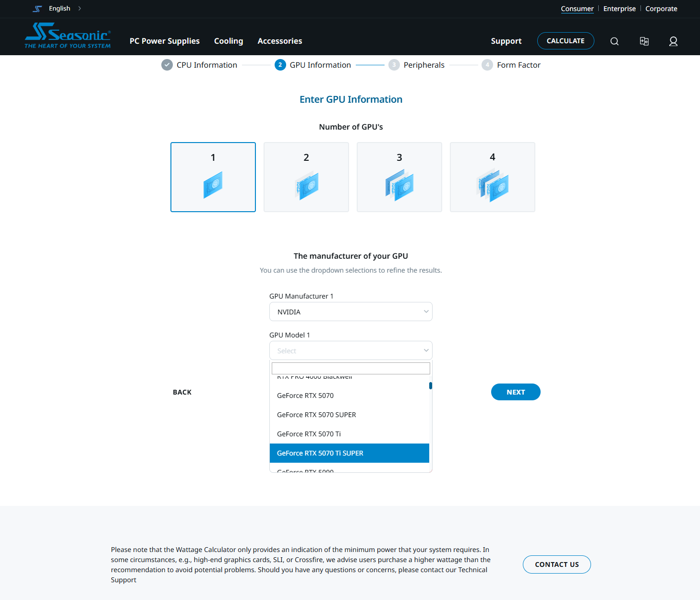The height and width of the screenshot is (600, 700).
Task: Choose the 4 GPUs option card
Action: click(x=492, y=177)
